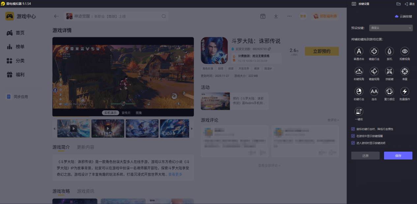The height and width of the screenshot is (204, 417).
Task: Expand description via 查看更多
Action: click(175, 174)
